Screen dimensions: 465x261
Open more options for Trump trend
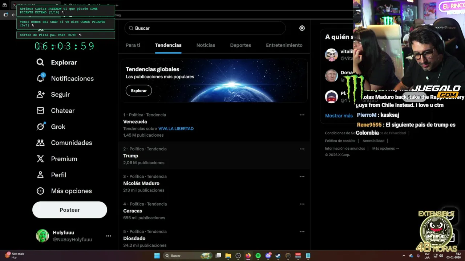(x=302, y=149)
